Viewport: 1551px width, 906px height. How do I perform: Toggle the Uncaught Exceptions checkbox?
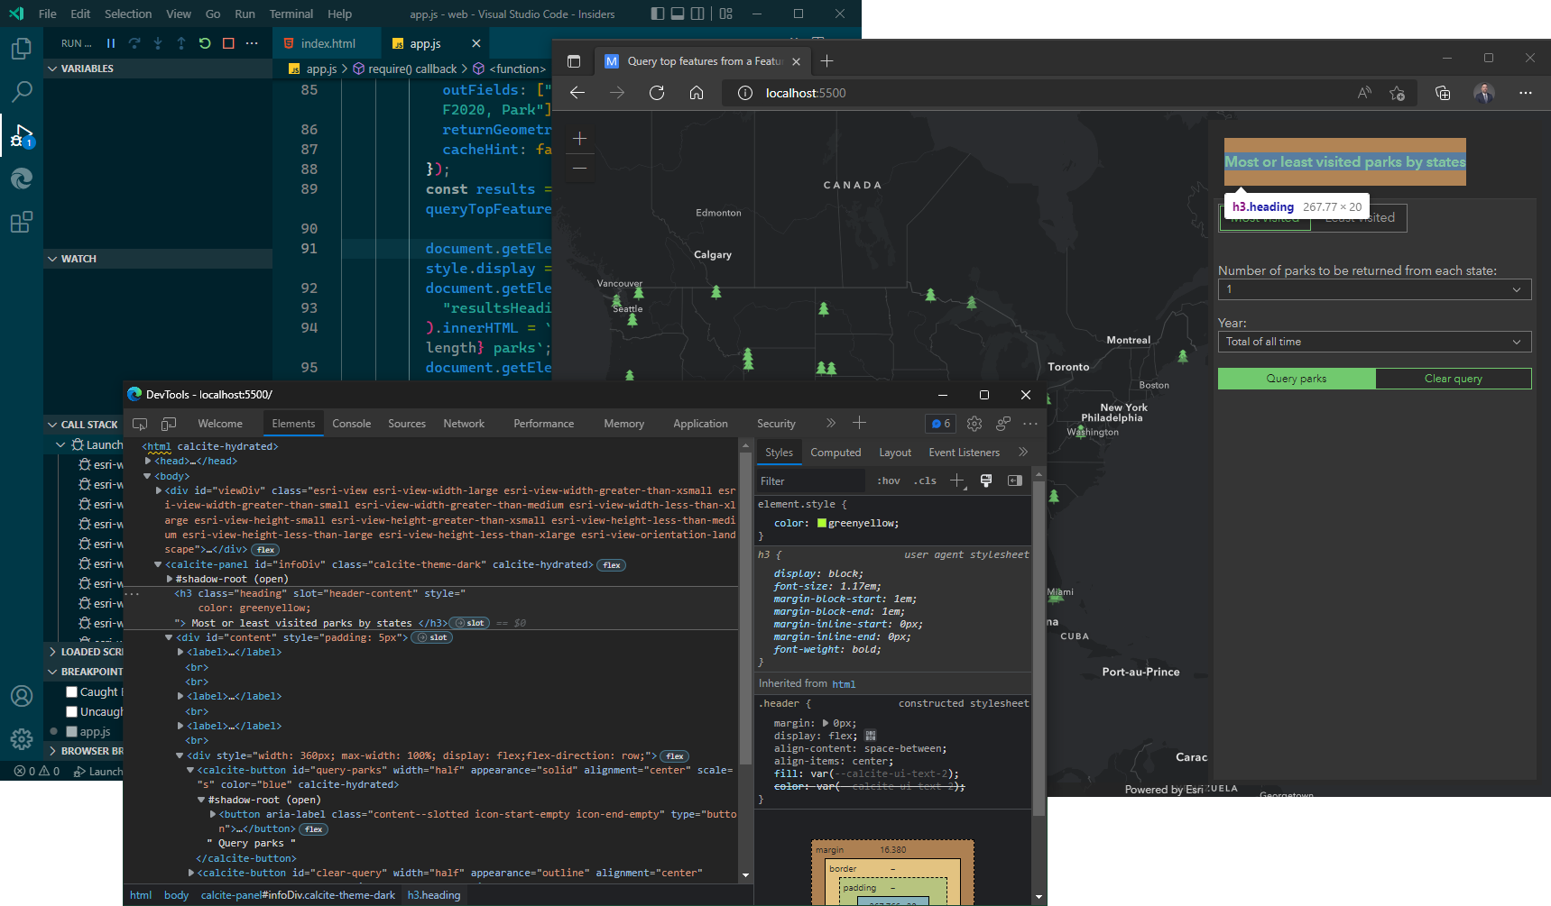pos(71,711)
